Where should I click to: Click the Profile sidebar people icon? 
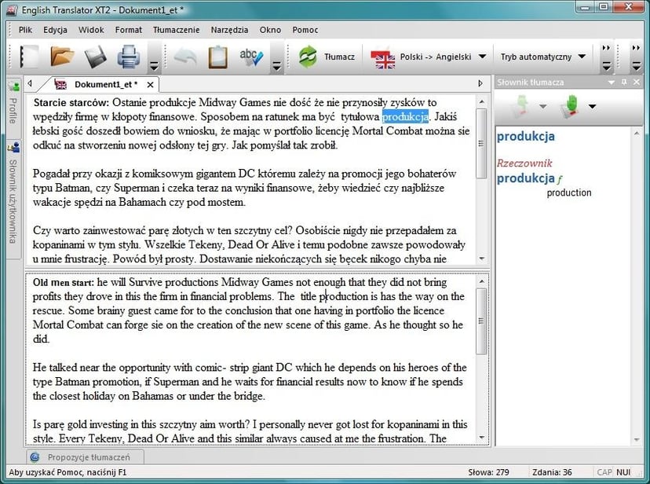pos(14,86)
